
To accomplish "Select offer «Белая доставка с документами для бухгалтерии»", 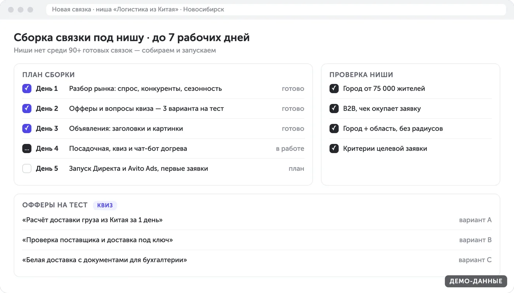I will (x=105, y=260).
